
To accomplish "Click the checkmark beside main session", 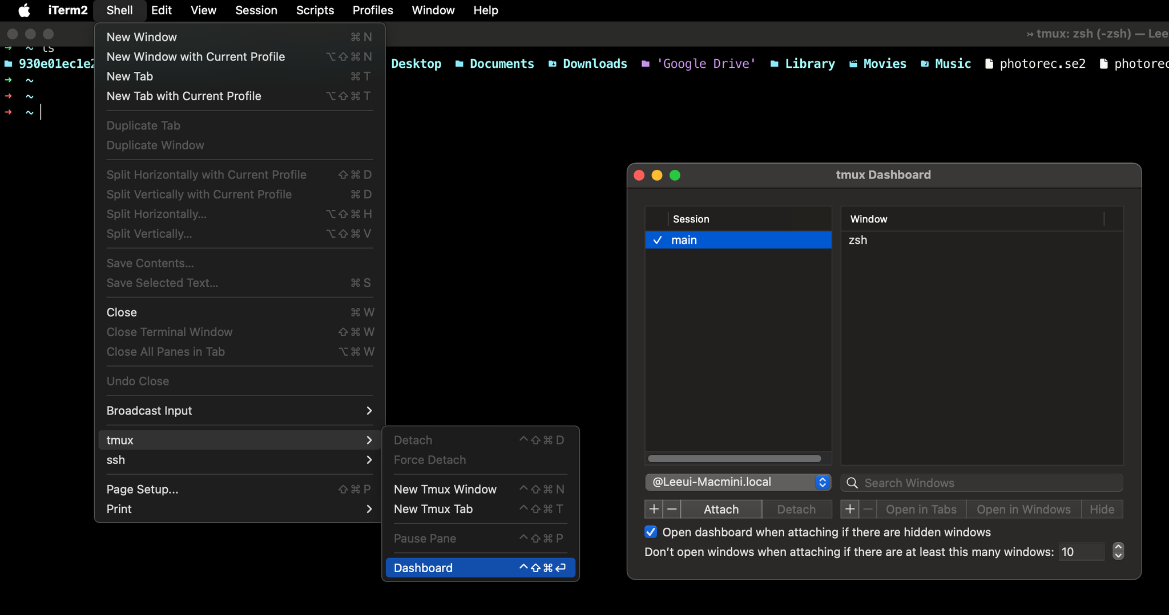I will 658,240.
